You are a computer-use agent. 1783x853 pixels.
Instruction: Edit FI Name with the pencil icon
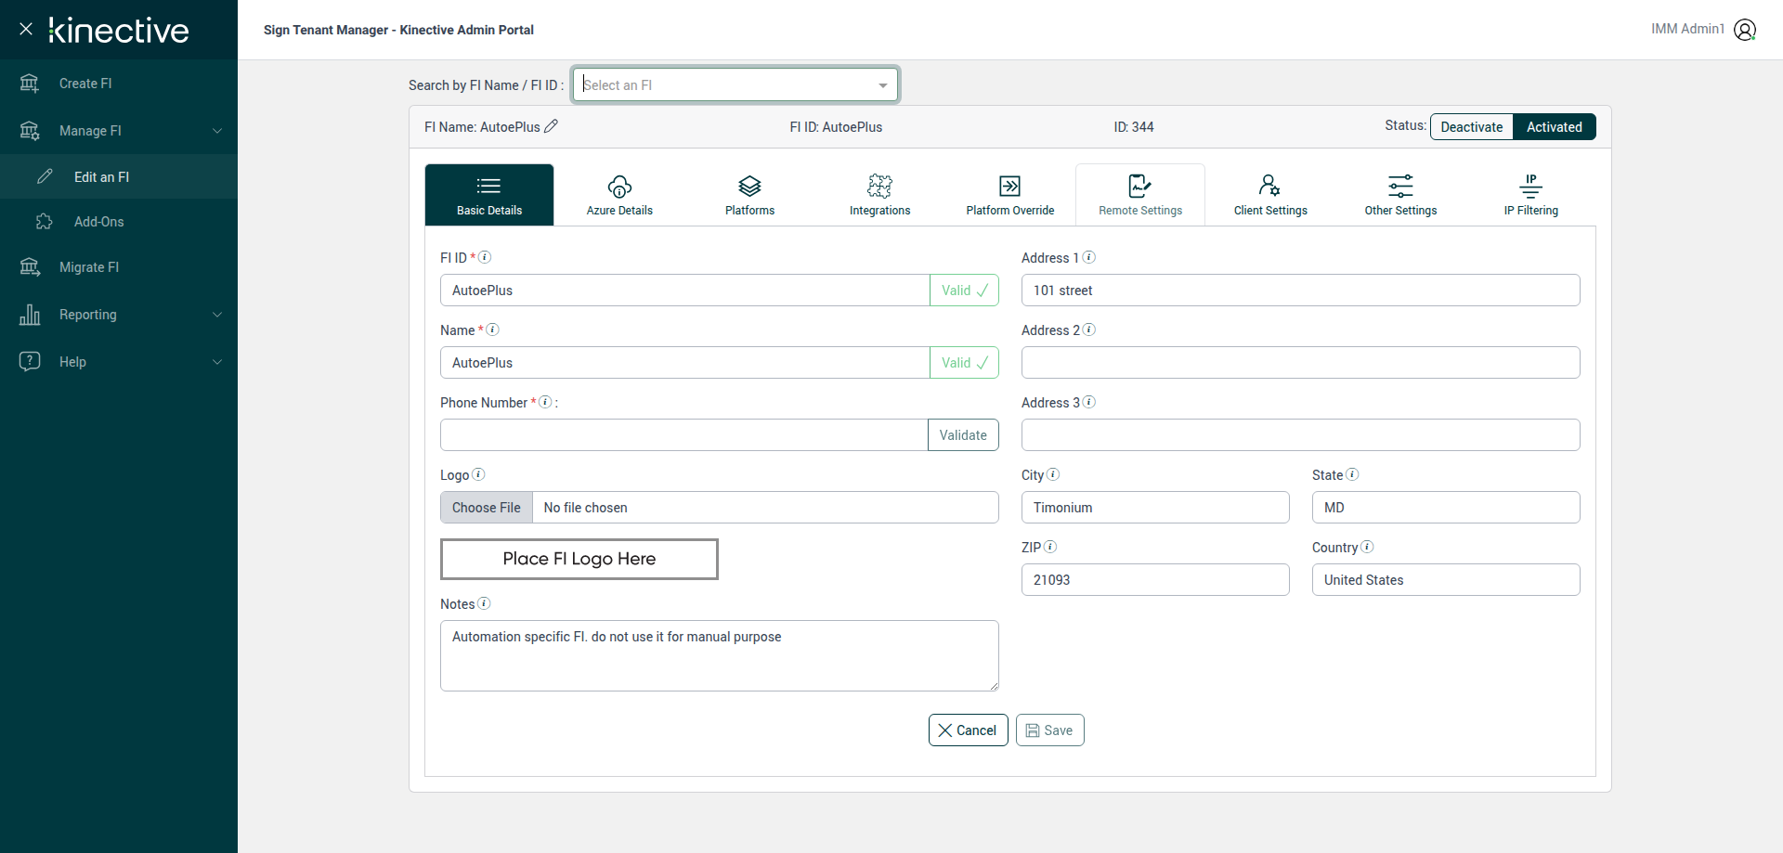[x=551, y=126]
